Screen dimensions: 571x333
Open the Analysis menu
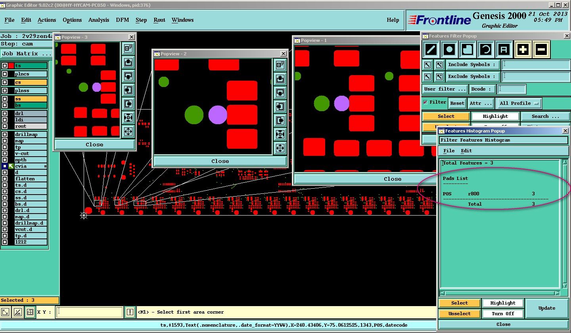[x=99, y=20]
